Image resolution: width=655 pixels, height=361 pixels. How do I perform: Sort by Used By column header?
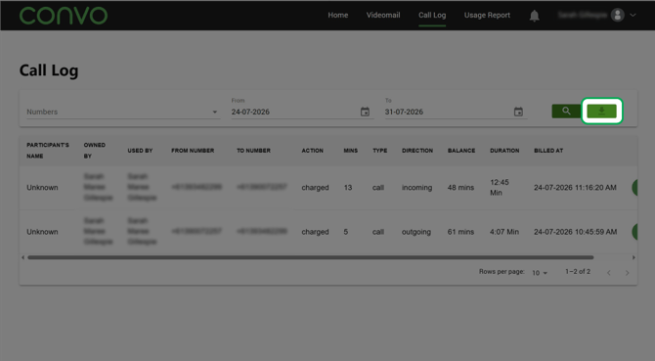click(x=140, y=151)
